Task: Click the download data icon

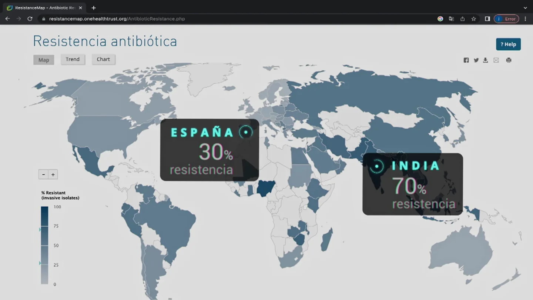Action: [x=486, y=60]
